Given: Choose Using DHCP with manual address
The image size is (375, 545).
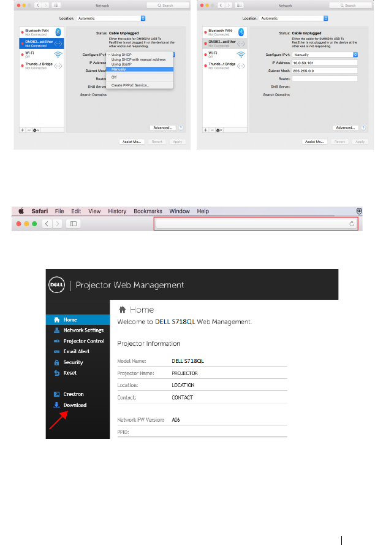Looking at the screenshot, I should pos(140,59).
